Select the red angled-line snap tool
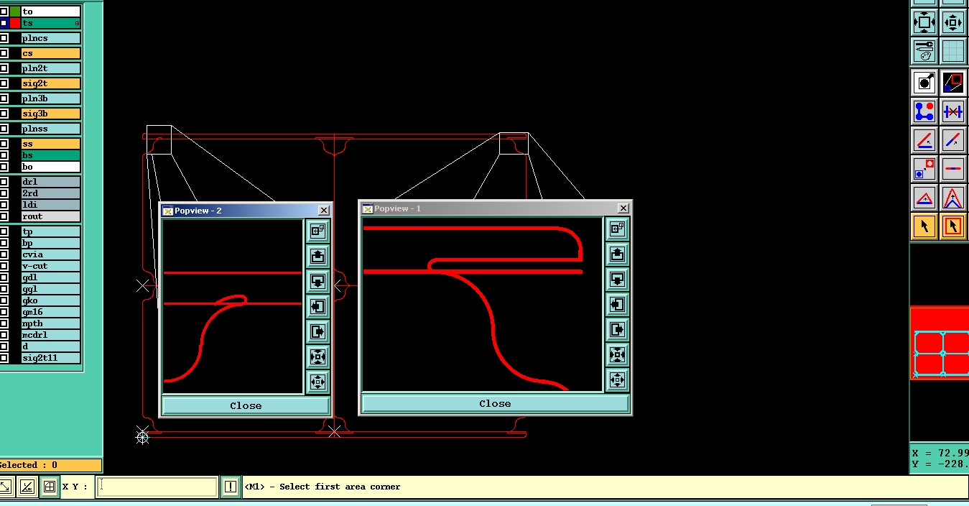 coord(924,139)
